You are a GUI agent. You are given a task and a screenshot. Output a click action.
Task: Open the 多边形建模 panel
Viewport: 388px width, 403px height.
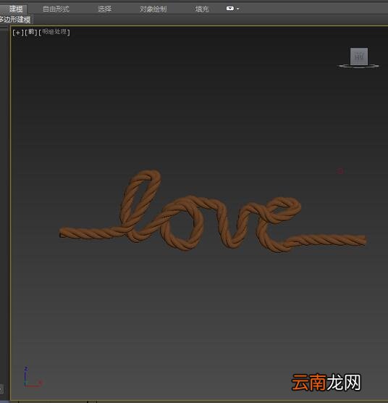tap(15, 20)
